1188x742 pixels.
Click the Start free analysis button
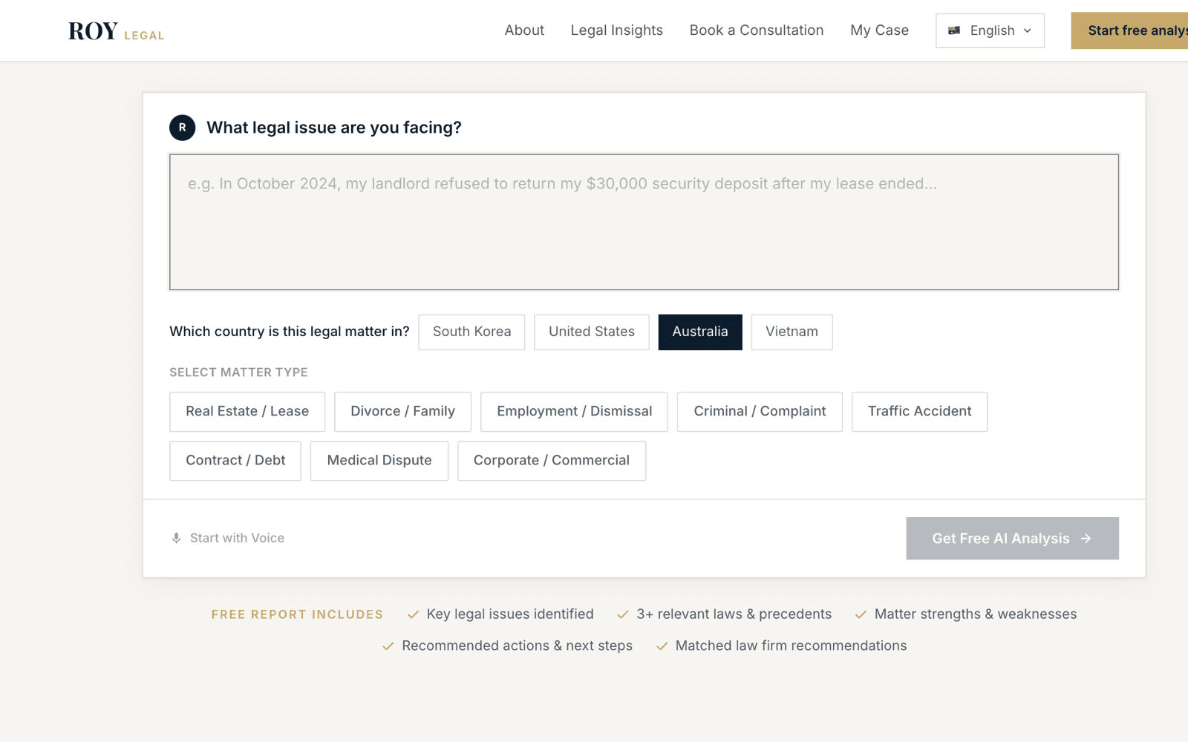coord(1129,30)
